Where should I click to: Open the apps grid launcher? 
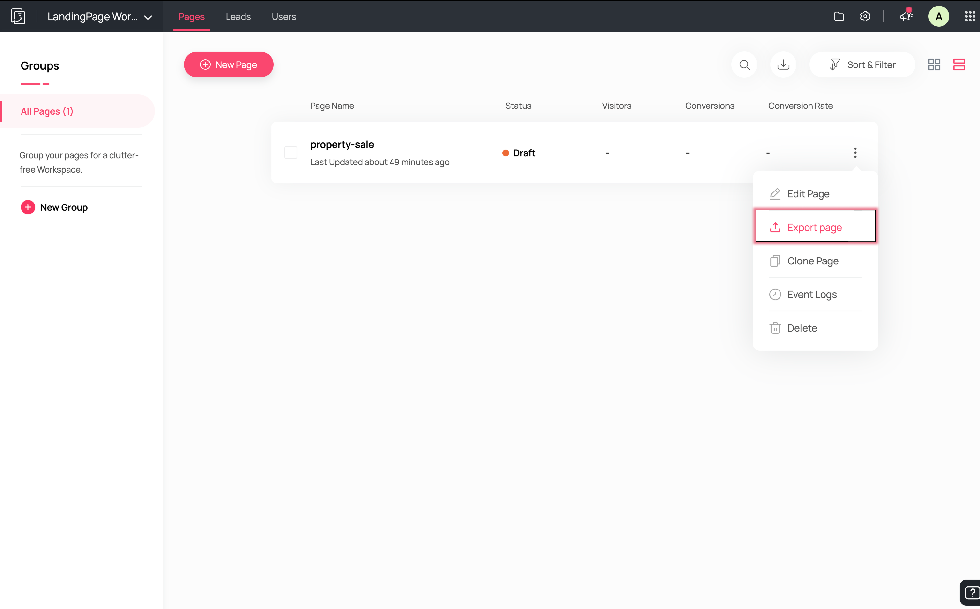(x=970, y=17)
